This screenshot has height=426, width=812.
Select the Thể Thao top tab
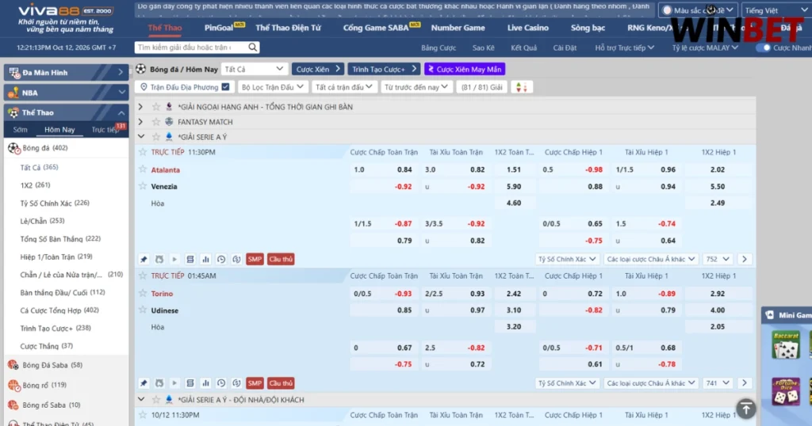click(x=165, y=28)
